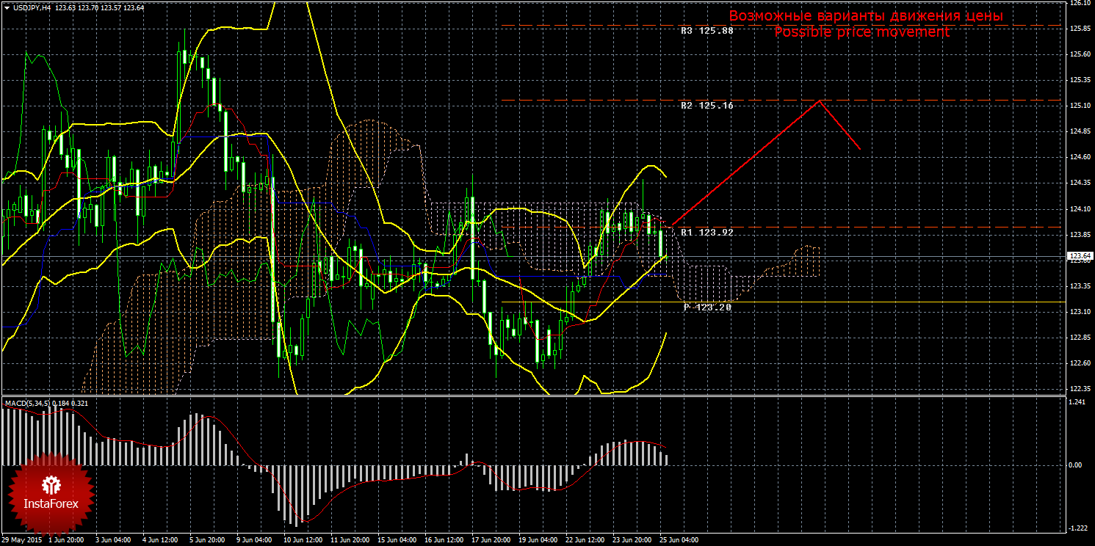Select the R1 123.92 resistance label
The width and height of the screenshot is (1095, 546).
(x=706, y=232)
